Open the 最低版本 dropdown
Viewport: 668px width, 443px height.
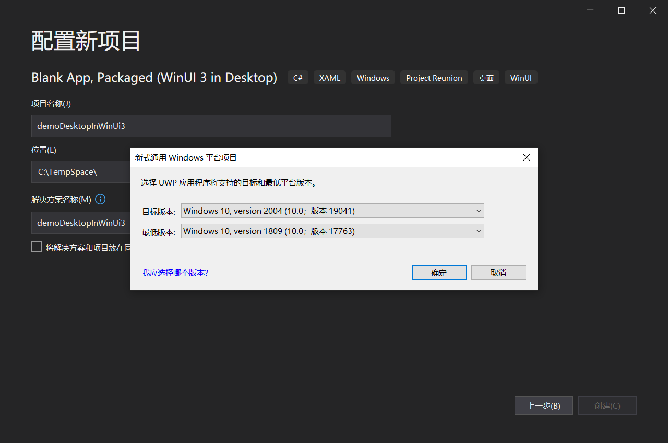click(332, 231)
